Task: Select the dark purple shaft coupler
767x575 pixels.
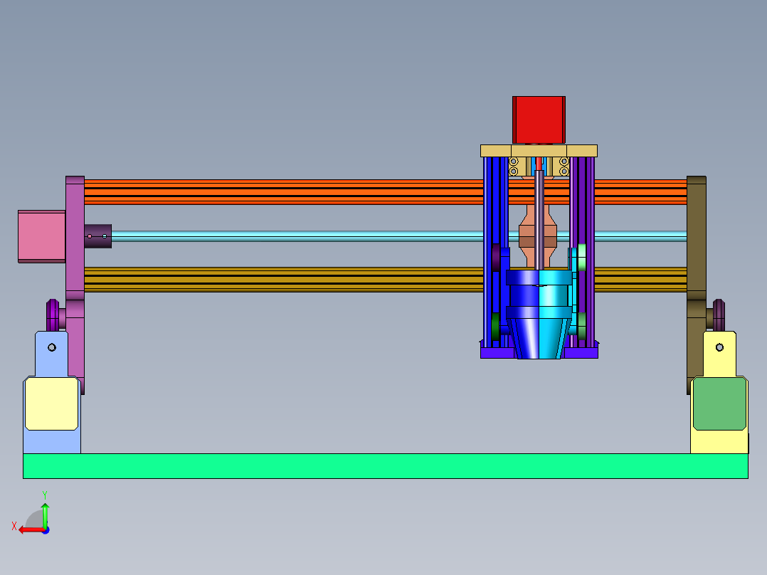Action: point(98,236)
